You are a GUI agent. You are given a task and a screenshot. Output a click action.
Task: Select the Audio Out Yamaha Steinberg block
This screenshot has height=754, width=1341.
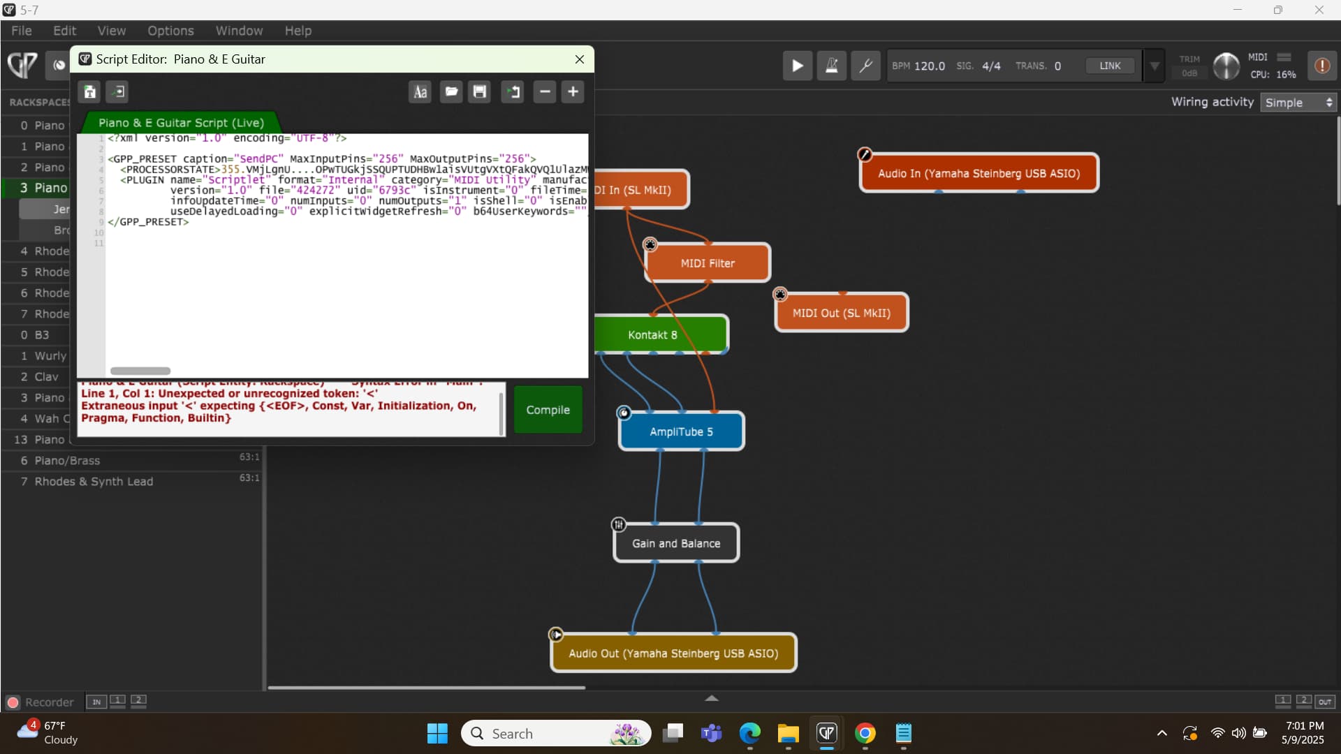[673, 653]
